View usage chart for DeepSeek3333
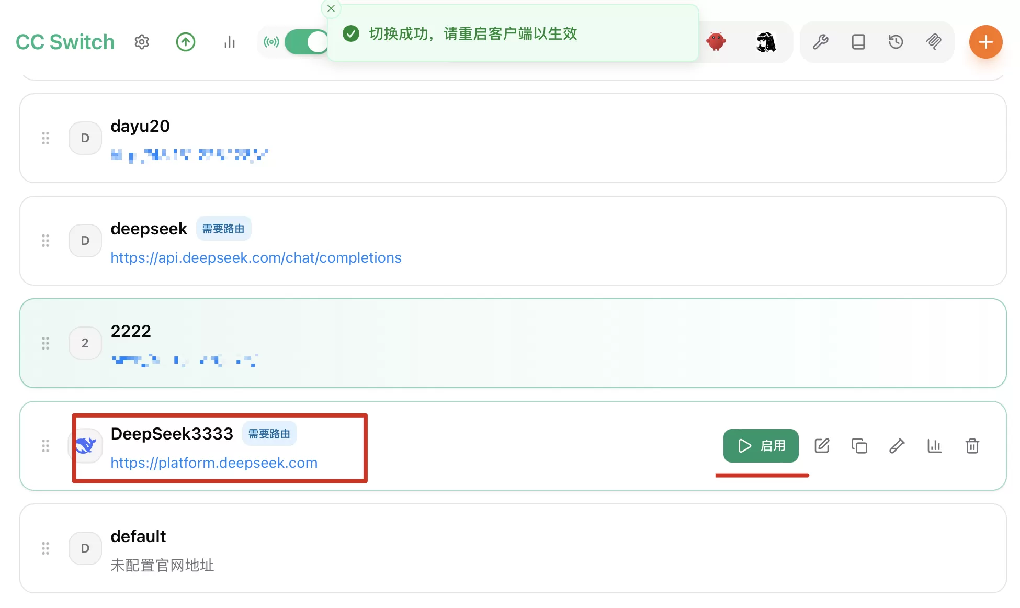 [935, 446]
